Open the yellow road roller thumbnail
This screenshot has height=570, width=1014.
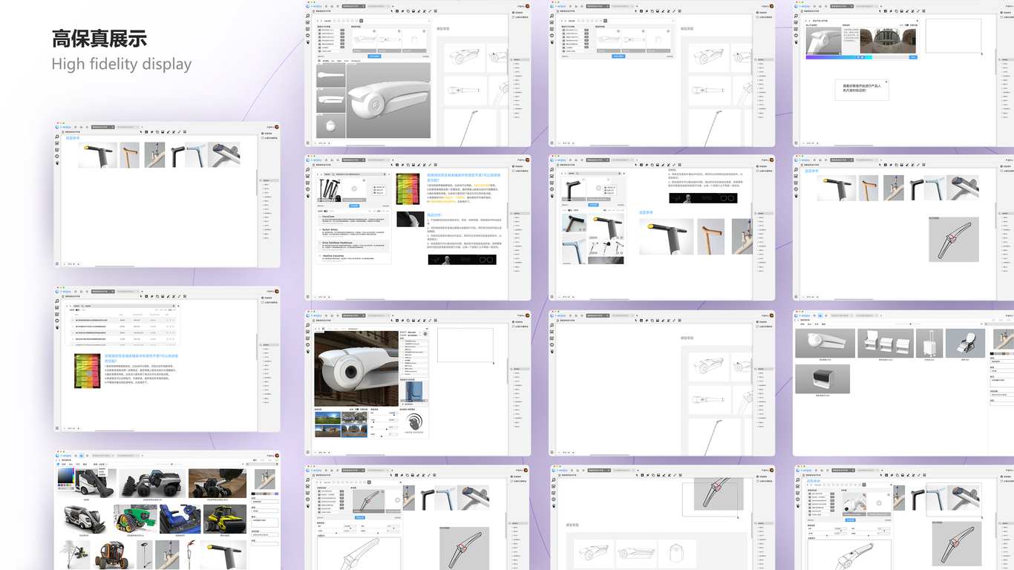(x=225, y=519)
